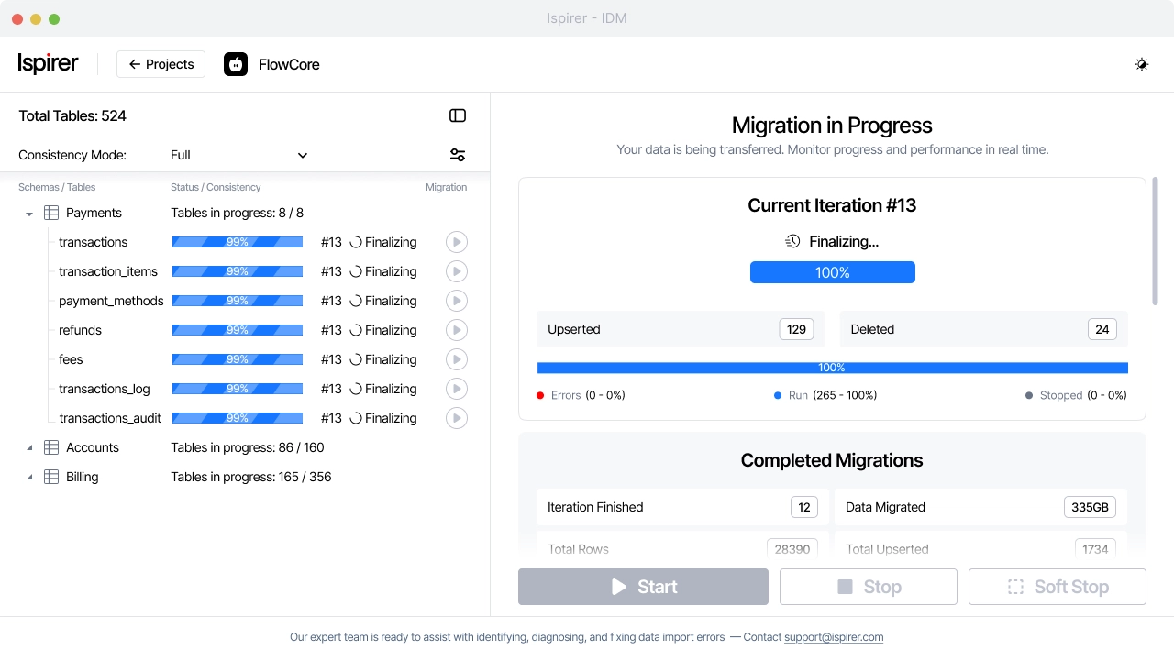Click the FlowCore project icon
Image resolution: width=1174 pixels, height=660 pixels.
[x=236, y=64]
